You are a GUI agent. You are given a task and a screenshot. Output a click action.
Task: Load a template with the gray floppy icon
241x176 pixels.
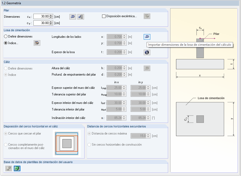click(x=8, y=168)
